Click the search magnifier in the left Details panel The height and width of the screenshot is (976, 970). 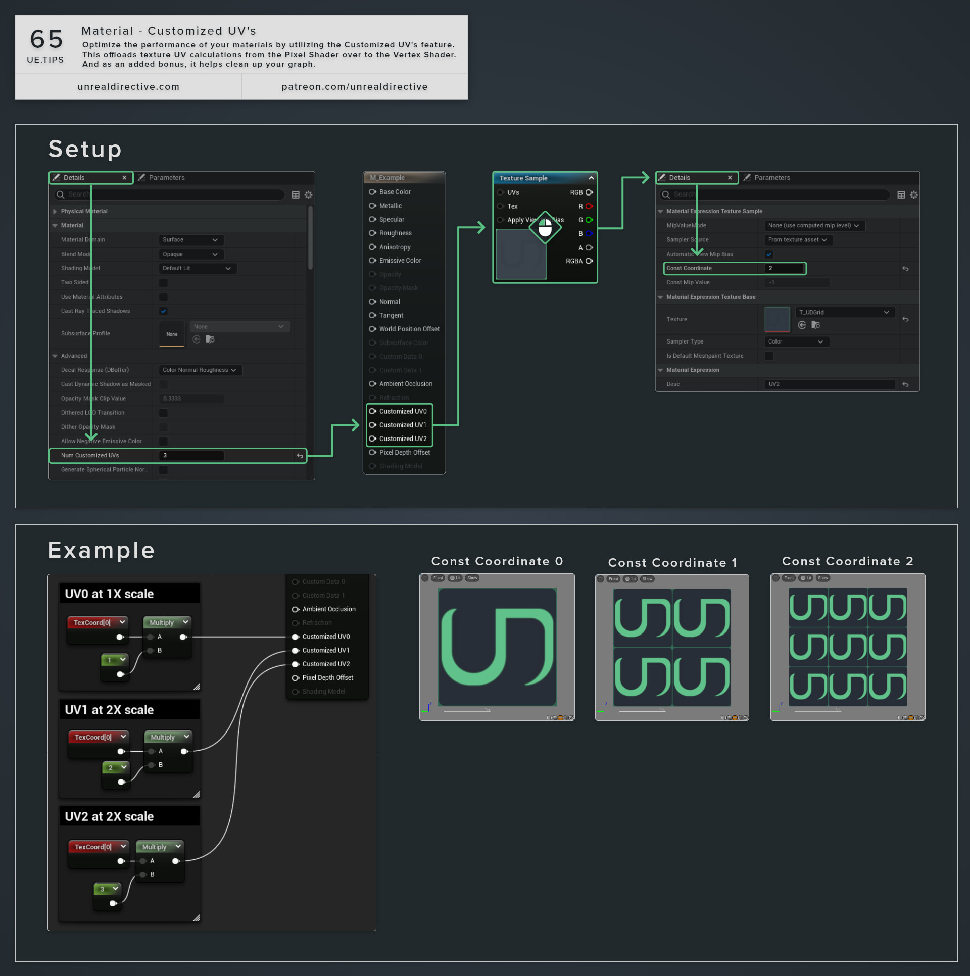(61, 194)
